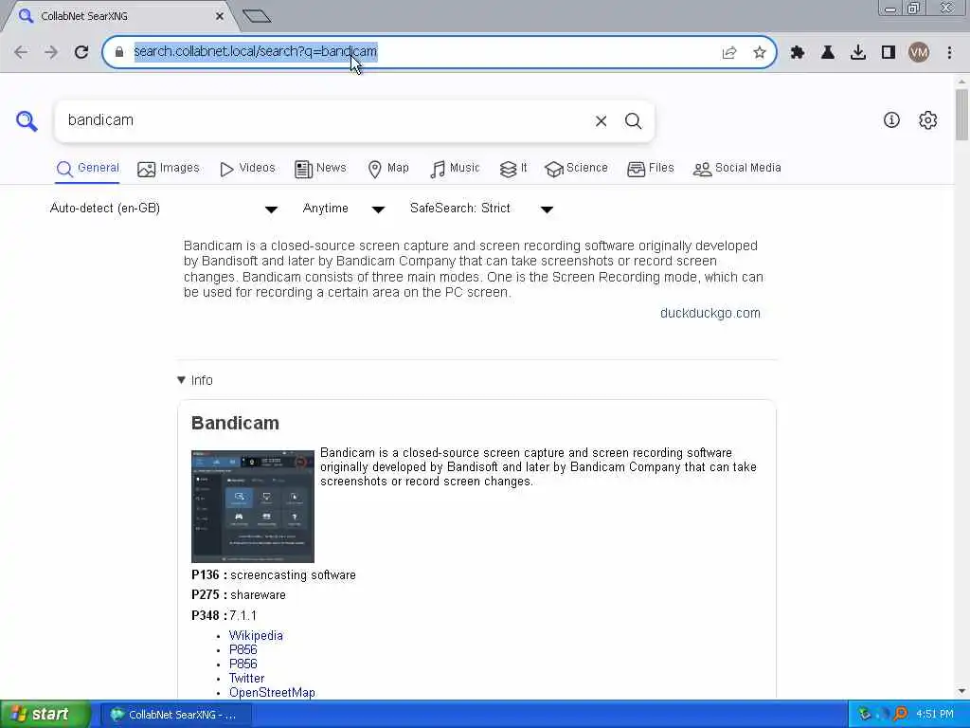Image resolution: width=970 pixels, height=728 pixels.
Task: Switch to the Files category
Action: pyautogui.click(x=651, y=169)
